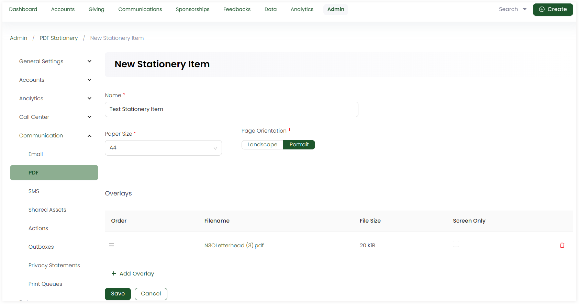The width and height of the screenshot is (579, 304).
Task: Click the Screen Only column header
Action: coord(469,221)
